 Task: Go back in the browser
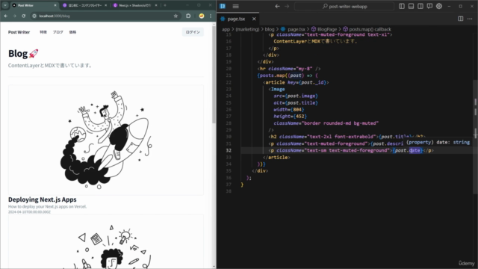[6, 16]
